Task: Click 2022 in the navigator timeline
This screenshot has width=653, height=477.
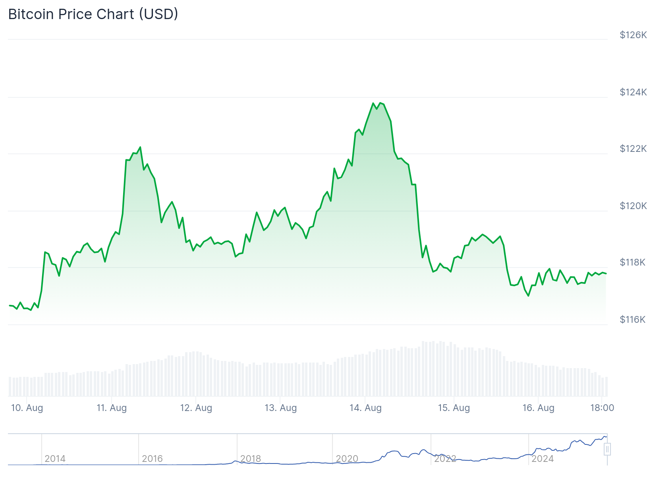Action: click(445, 459)
